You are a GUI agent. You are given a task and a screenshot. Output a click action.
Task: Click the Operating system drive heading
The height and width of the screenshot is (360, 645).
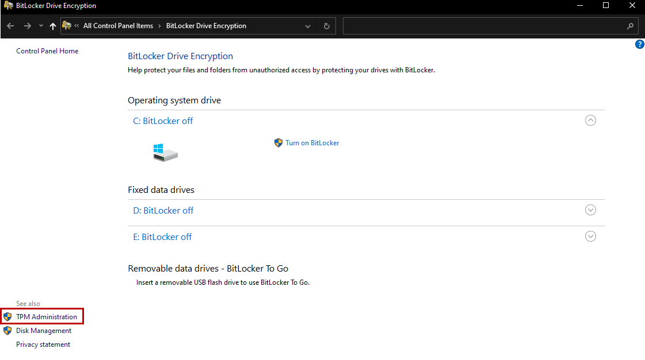174,100
